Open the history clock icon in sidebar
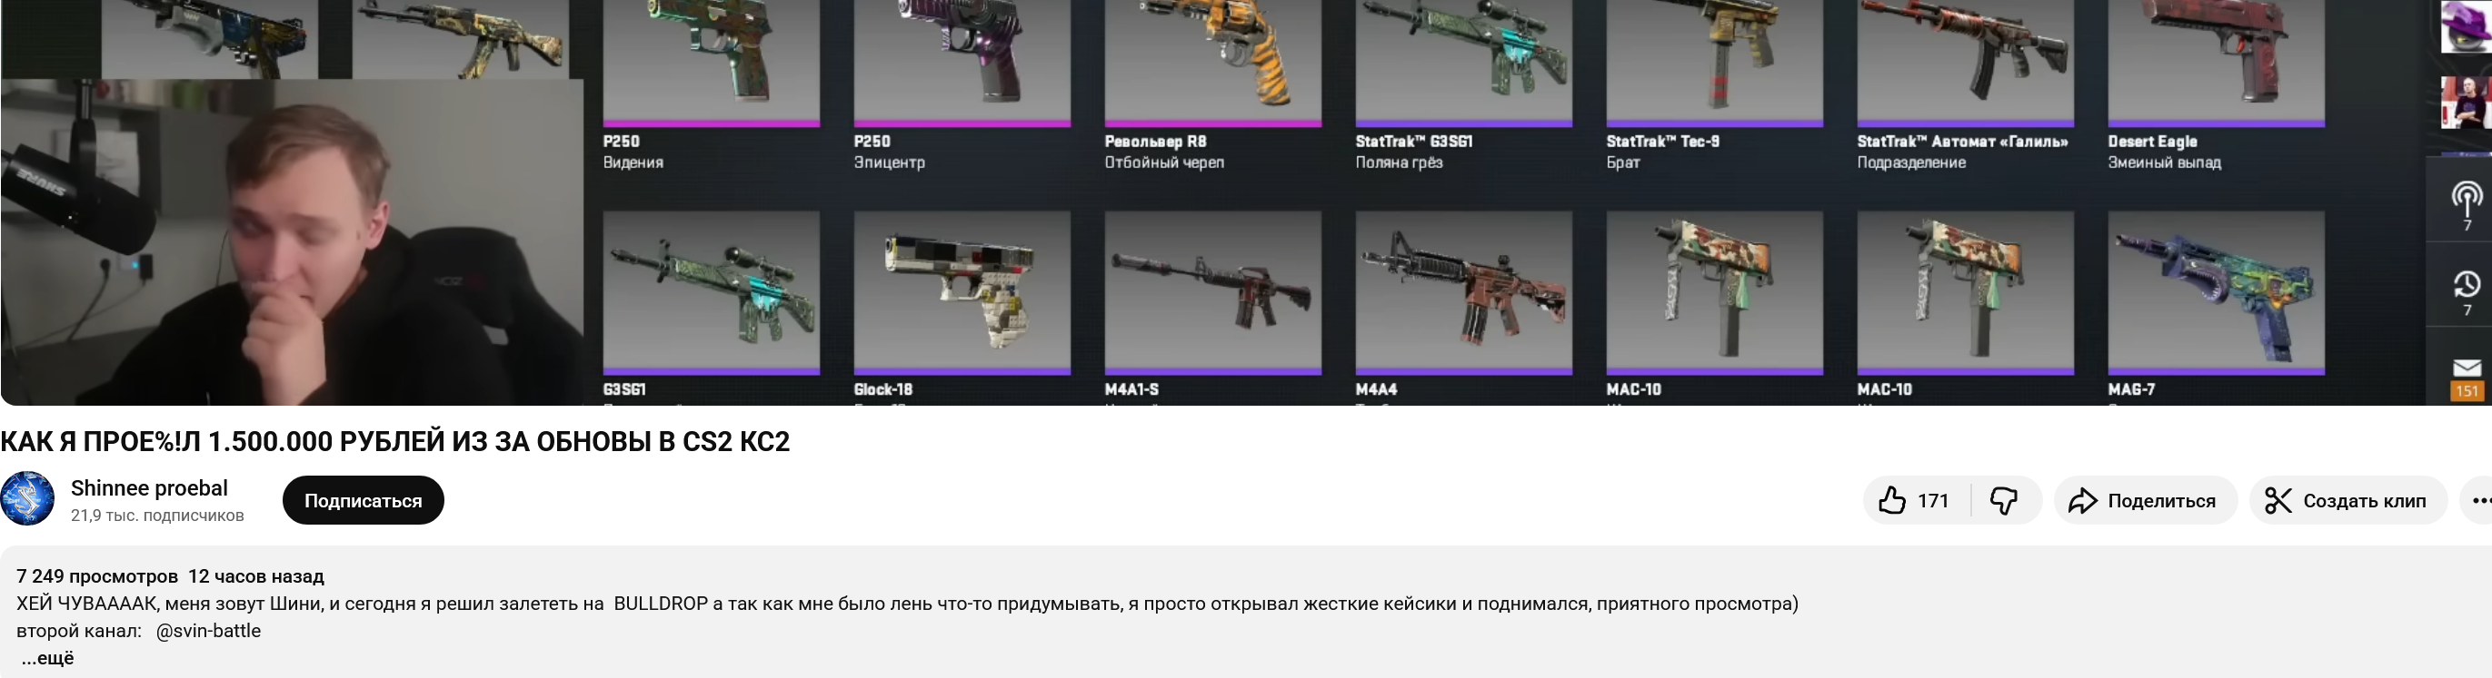Screen dimensions: 2492x678 (x=2466, y=291)
